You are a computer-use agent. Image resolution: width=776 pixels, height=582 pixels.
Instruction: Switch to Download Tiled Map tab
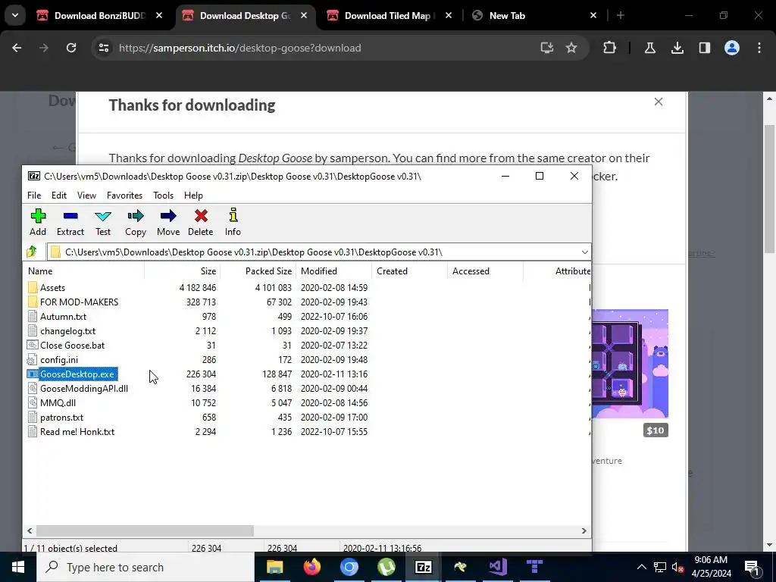[389, 16]
